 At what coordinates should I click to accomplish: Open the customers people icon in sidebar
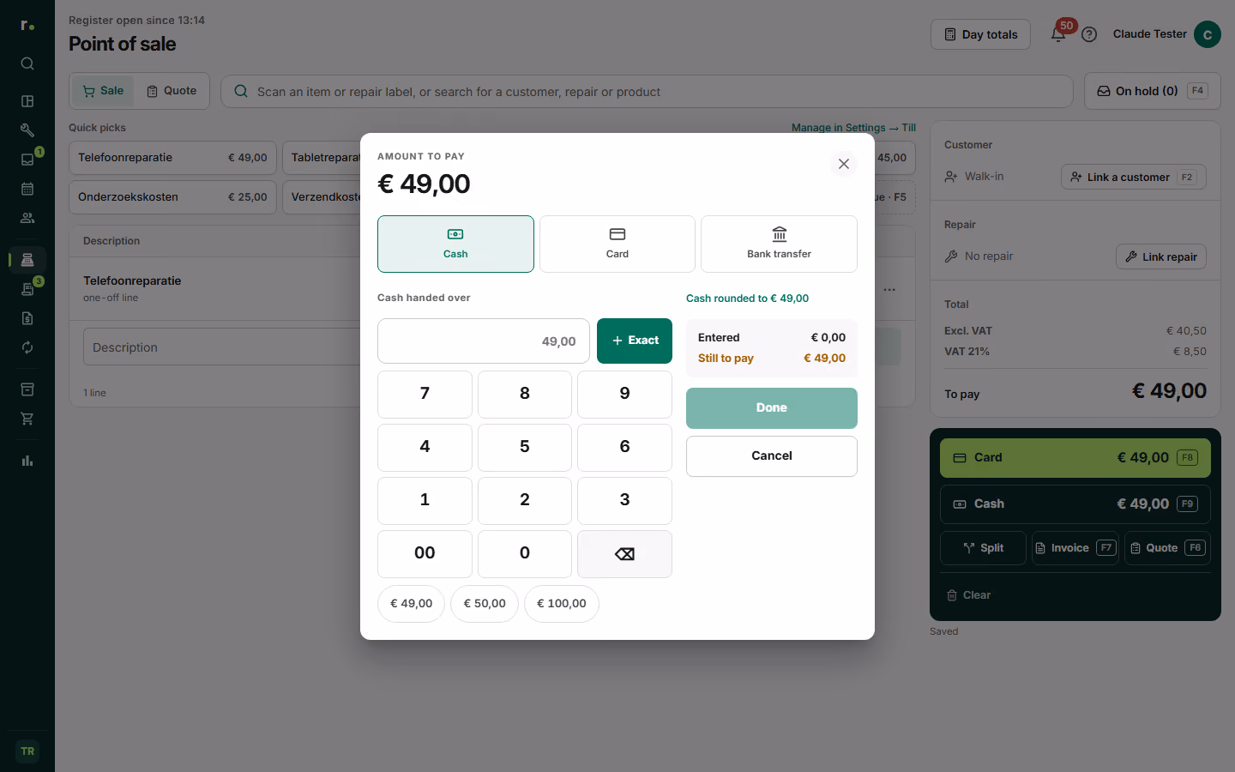[27, 218]
